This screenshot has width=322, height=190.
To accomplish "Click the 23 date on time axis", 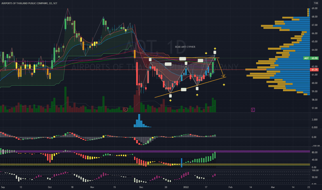I will point(309,187).
